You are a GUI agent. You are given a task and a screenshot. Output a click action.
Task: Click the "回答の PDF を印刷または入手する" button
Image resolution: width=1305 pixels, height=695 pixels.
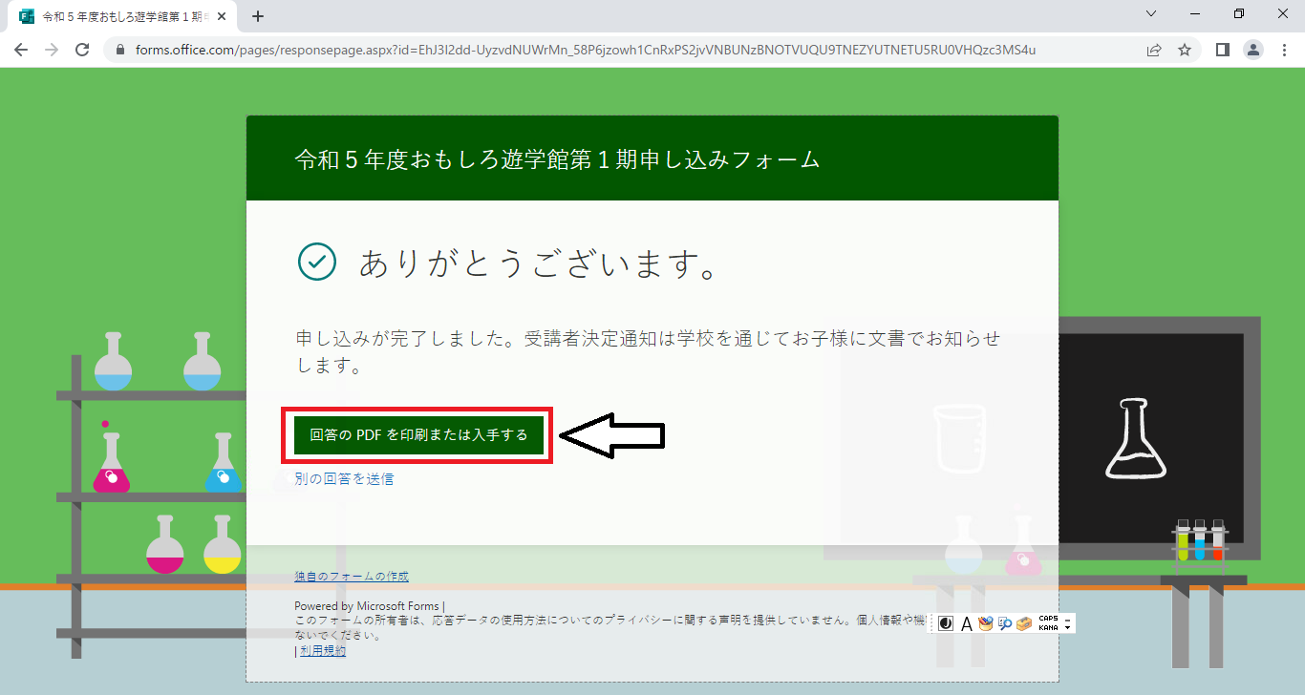[x=418, y=434]
